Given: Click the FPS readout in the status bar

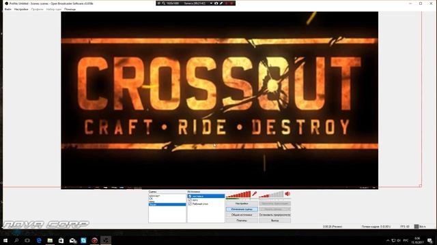Looking at the screenshot, I should point(405,227).
